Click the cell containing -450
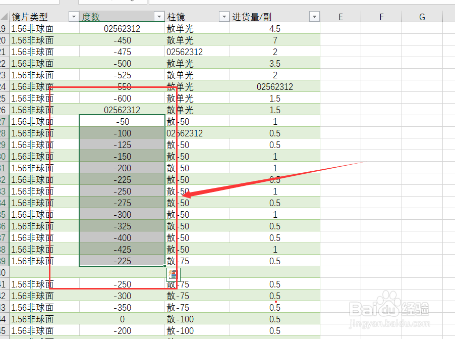The image size is (455, 339). click(x=122, y=40)
